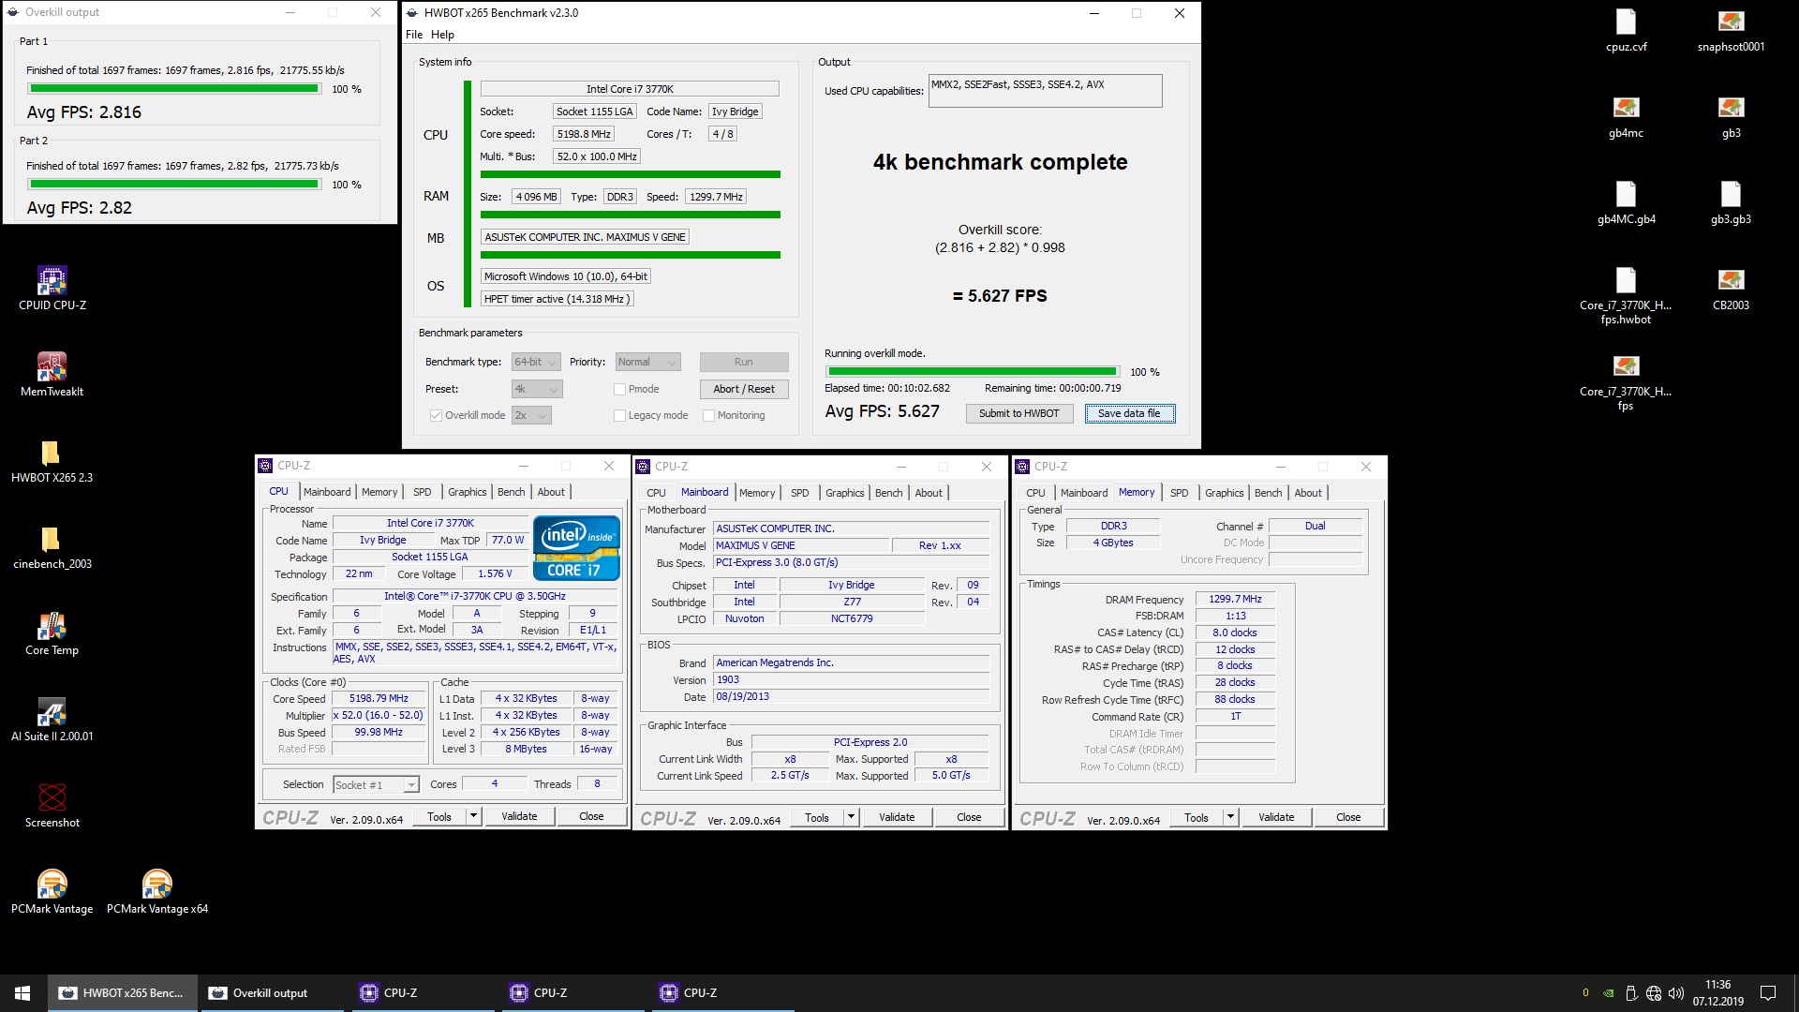Click the Overkill Part 2 progress bar

pyautogui.click(x=174, y=185)
